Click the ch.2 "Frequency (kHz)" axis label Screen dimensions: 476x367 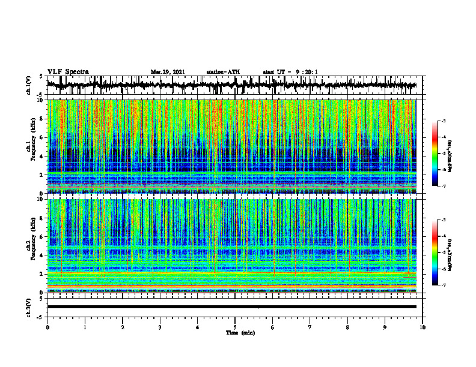pyautogui.click(x=33, y=238)
